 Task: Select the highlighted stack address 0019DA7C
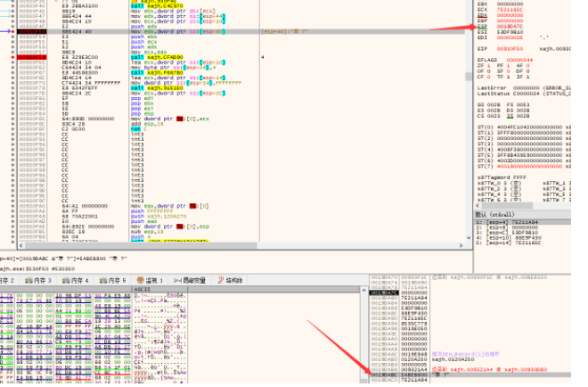(x=384, y=292)
